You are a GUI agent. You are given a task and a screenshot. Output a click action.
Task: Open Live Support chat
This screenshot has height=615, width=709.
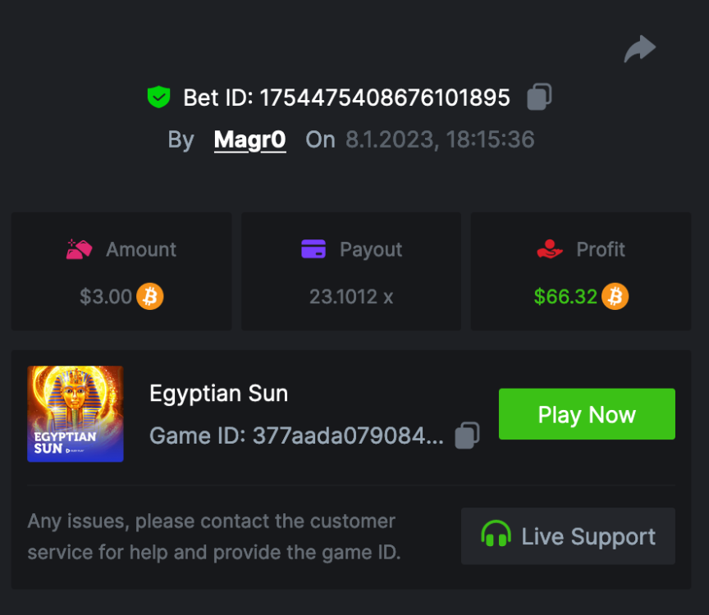(568, 536)
